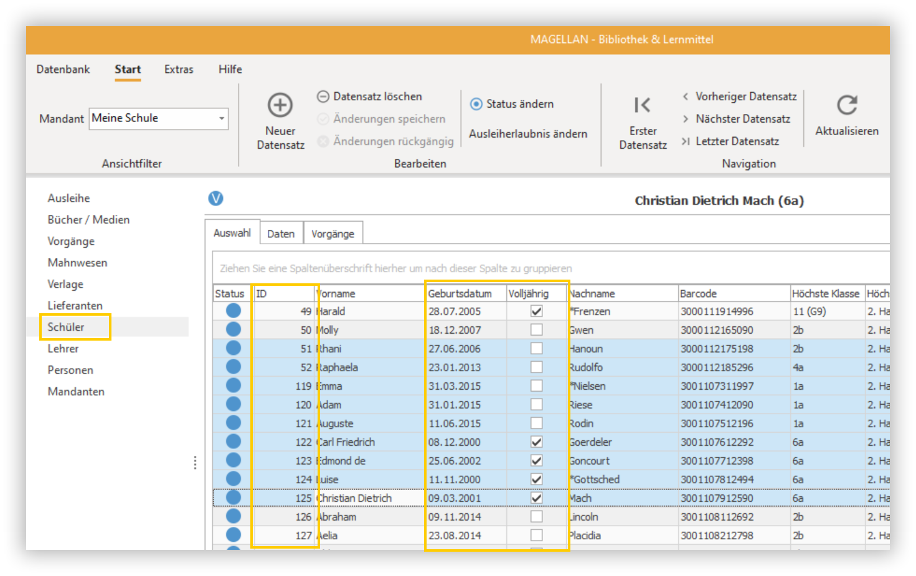
Task: Jump to Erster Datensatz icon
Action: click(642, 105)
